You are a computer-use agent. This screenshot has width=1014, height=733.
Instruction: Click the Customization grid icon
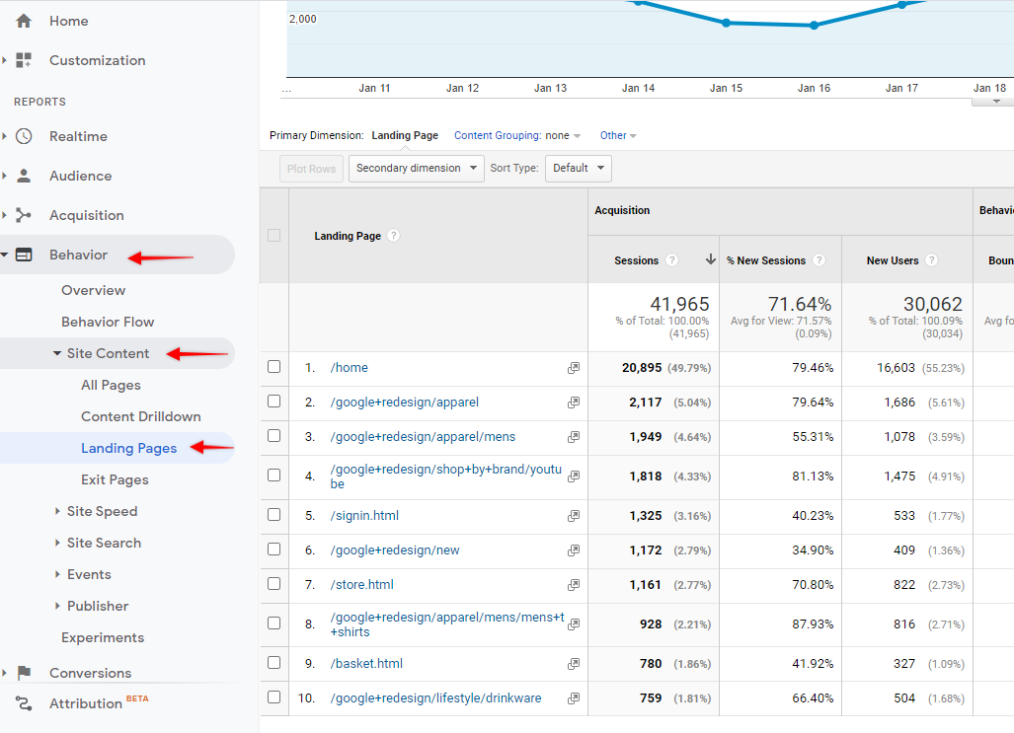pos(22,60)
